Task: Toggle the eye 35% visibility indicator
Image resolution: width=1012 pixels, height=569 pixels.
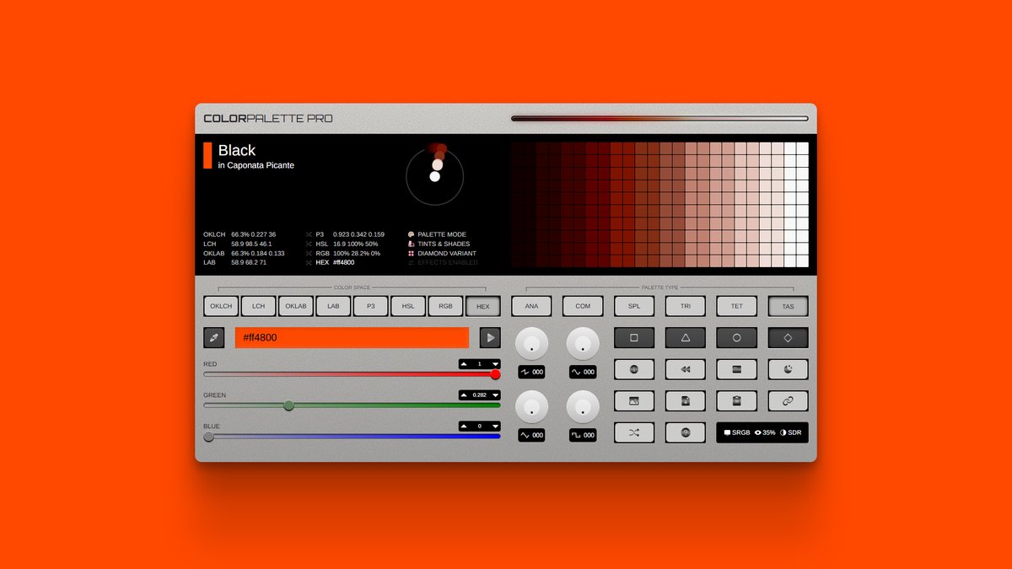Action: [x=764, y=432]
